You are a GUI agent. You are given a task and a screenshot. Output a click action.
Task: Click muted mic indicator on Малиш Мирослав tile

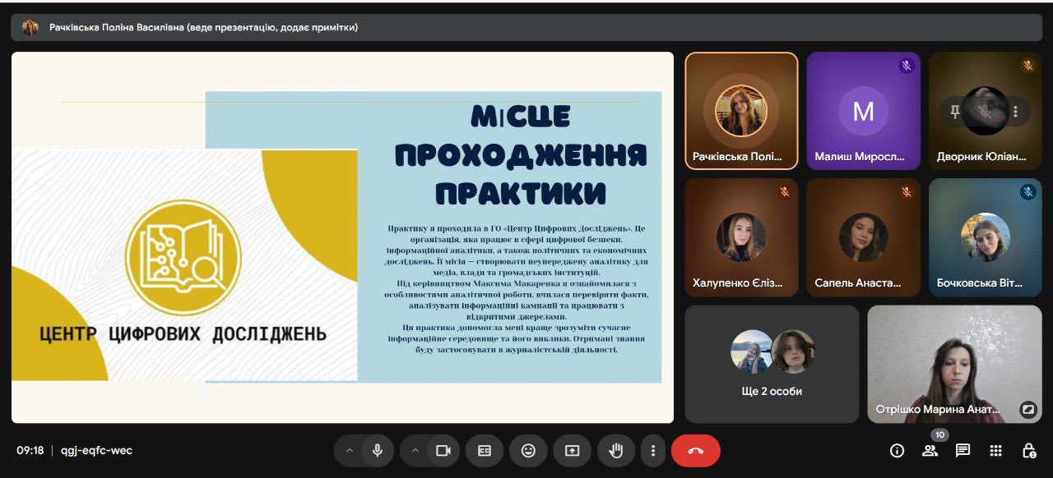pos(907,66)
